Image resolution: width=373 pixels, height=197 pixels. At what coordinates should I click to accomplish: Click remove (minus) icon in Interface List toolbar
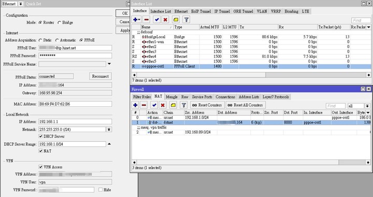click(x=147, y=20)
